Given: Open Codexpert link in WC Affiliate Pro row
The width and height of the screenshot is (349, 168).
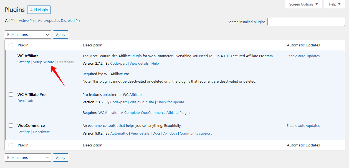Looking at the screenshot, I should [x=118, y=102].
